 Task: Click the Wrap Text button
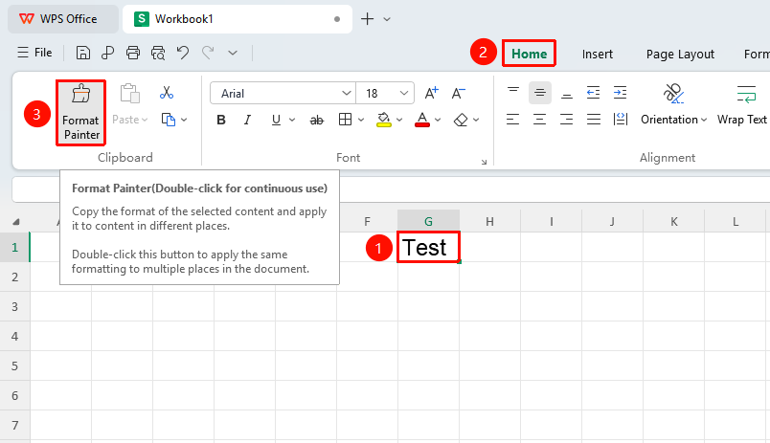[742, 105]
